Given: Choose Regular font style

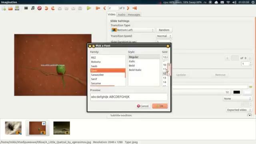Looking at the screenshot, I should pyautogui.click(x=144, y=57).
